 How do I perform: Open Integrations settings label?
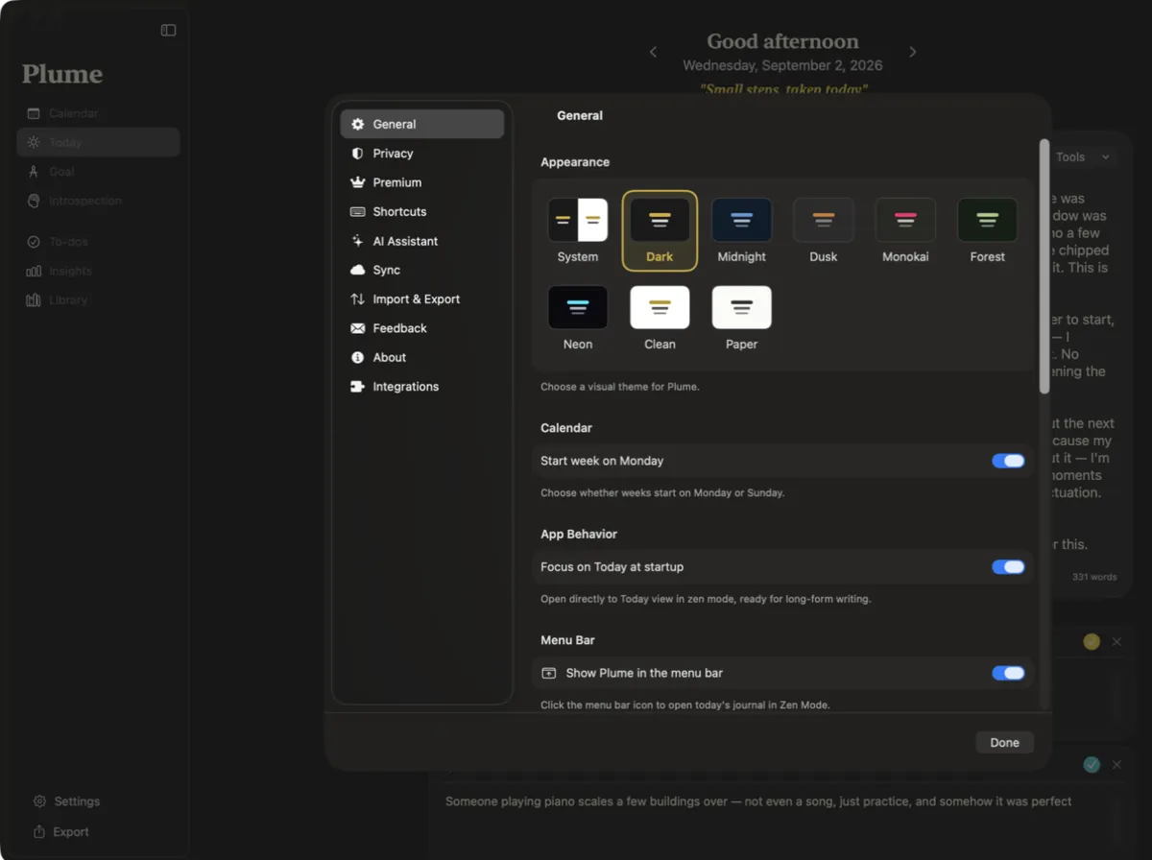[405, 386]
